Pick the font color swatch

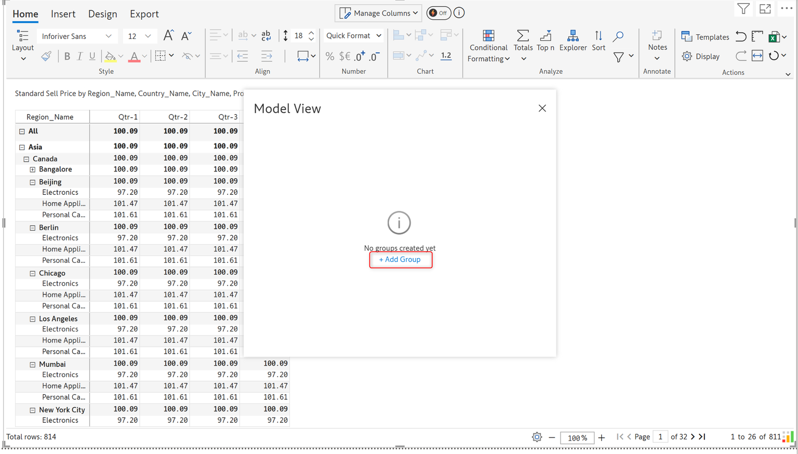(134, 56)
